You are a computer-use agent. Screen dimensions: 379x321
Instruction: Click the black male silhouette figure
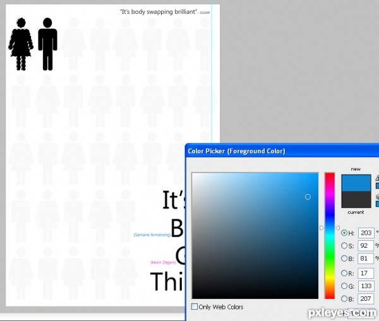(x=47, y=44)
